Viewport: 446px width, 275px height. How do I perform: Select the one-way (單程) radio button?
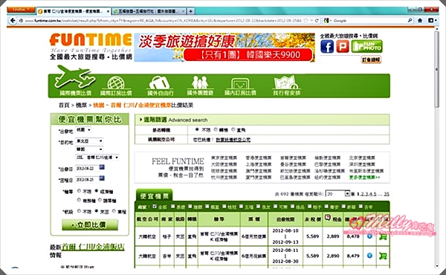coord(114,211)
